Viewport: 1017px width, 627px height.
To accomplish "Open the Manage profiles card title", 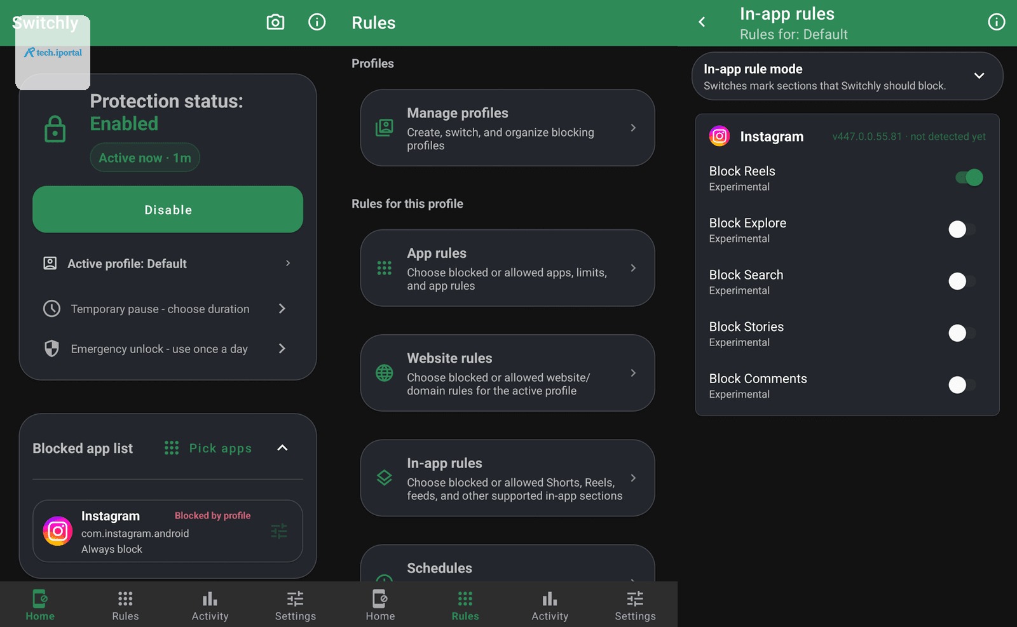I will [458, 113].
